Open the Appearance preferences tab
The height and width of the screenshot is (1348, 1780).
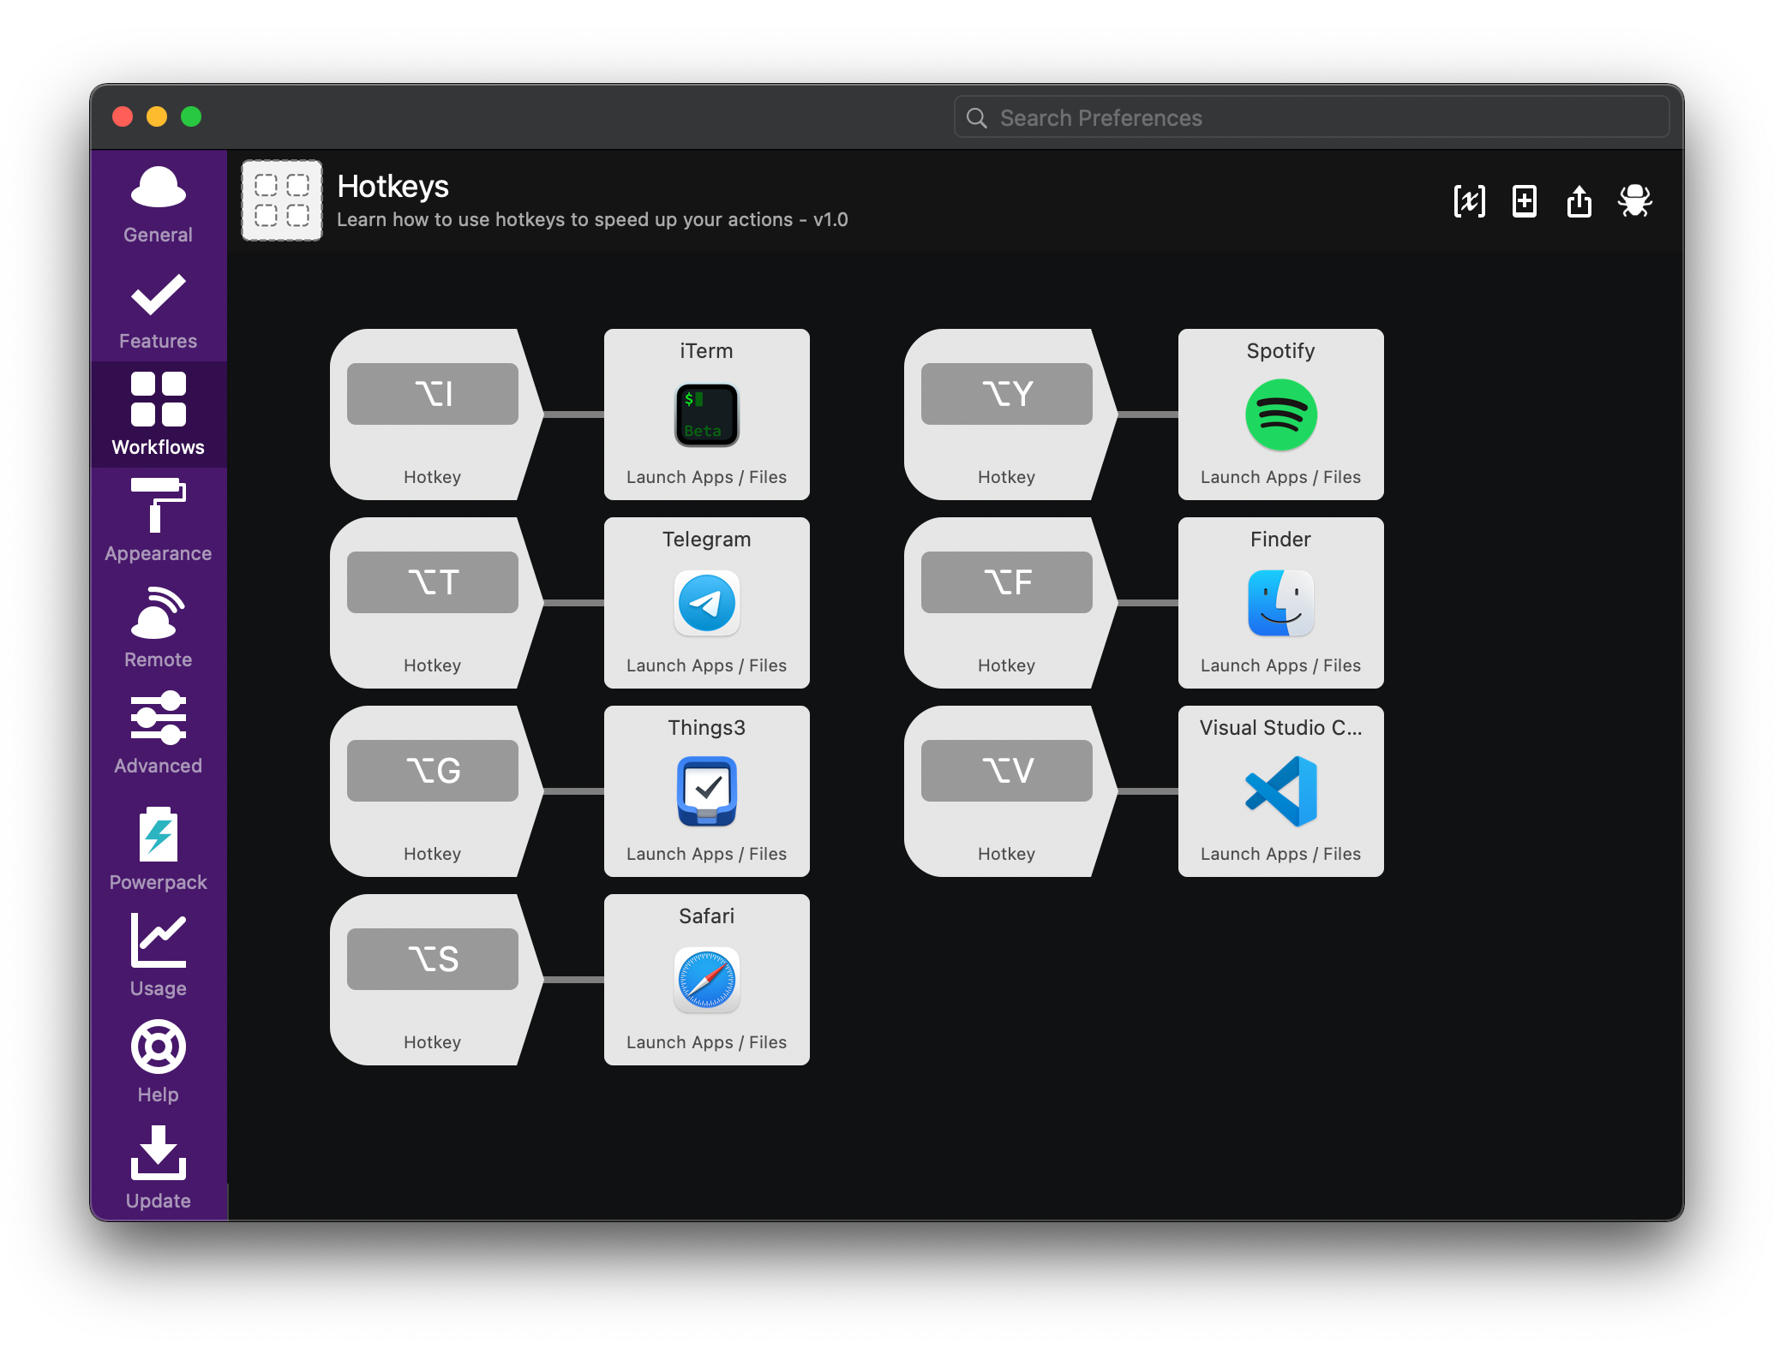pyautogui.click(x=158, y=521)
